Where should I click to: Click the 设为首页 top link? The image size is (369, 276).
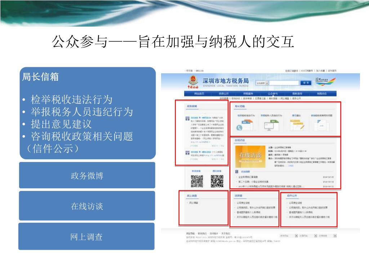tap(332, 71)
